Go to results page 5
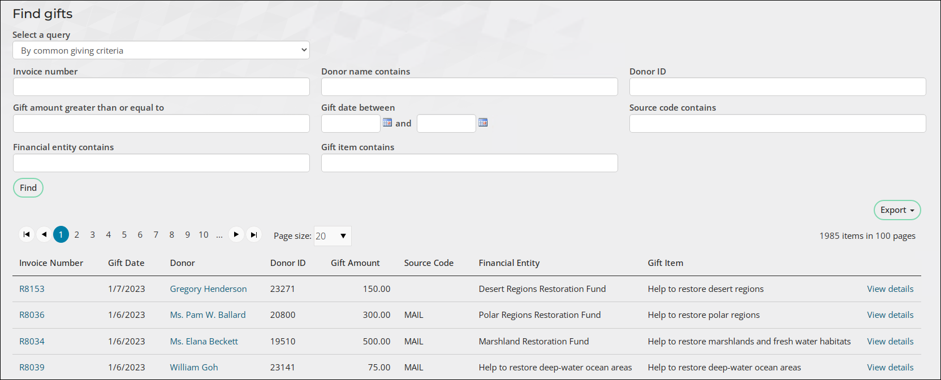The image size is (941, 380). click(x=124, y=234)
